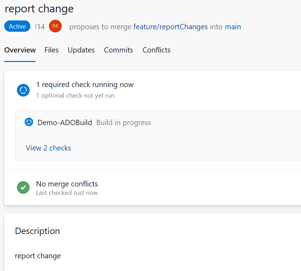Click the Last checked Just now text
Viewport: 301px width, 271px height.
(67, 193)
